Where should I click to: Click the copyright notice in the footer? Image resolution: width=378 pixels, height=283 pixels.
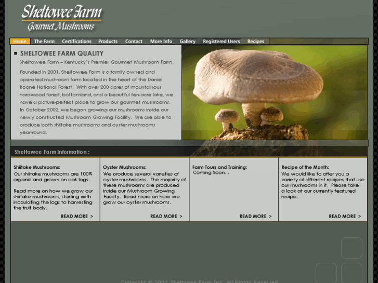(199, 281)
